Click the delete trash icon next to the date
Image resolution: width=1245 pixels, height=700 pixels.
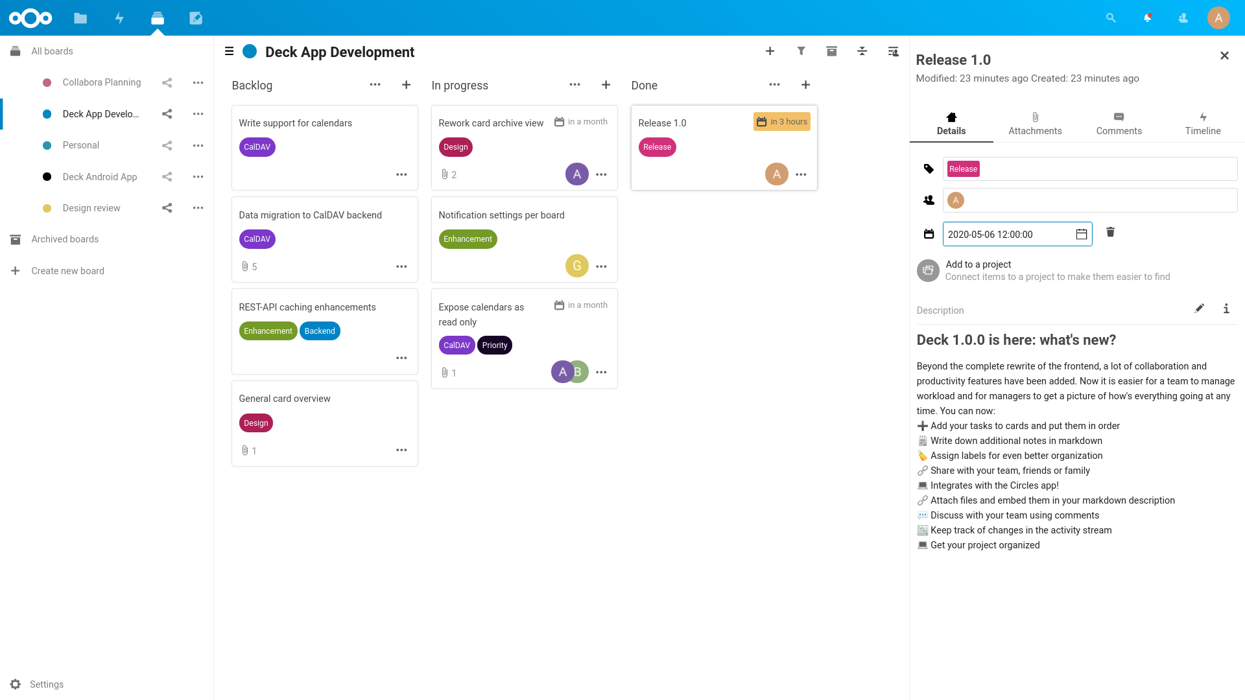click(x=1111, y=233)
